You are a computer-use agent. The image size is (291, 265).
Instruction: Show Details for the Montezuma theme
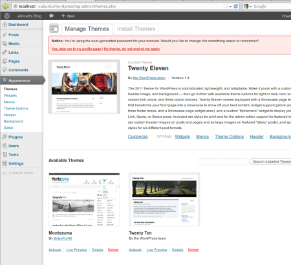pyautogui.click(x=97, y=250)
